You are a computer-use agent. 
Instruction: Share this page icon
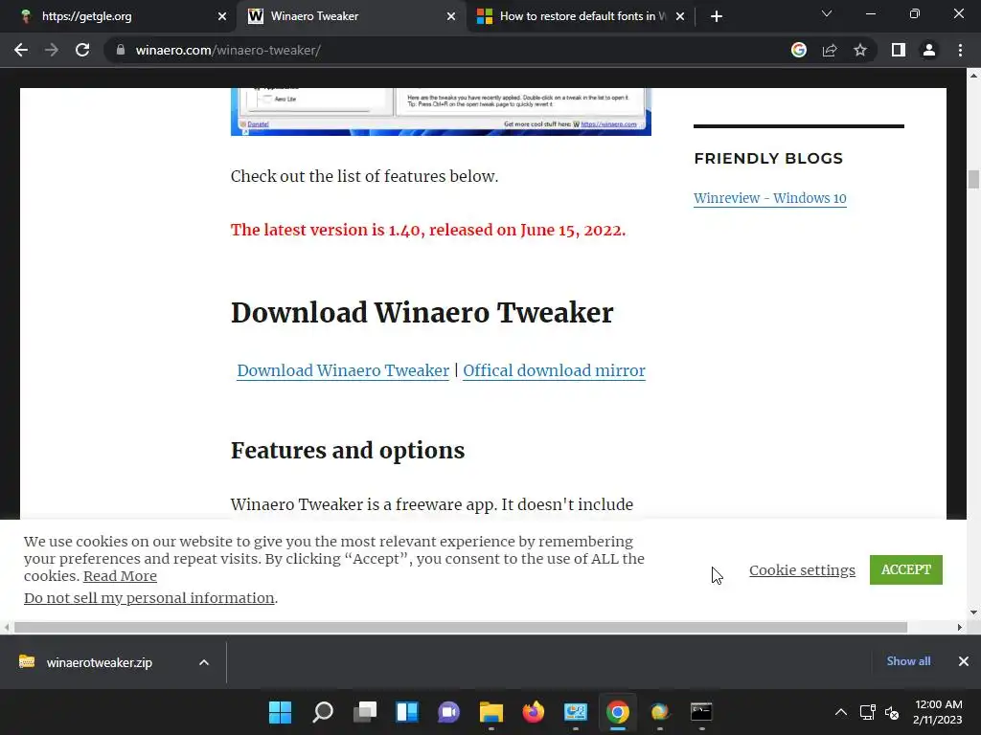(x=830, y=50)
